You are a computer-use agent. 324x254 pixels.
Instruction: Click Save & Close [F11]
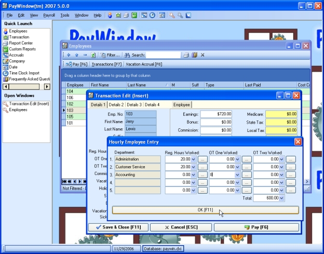point(118,228)
